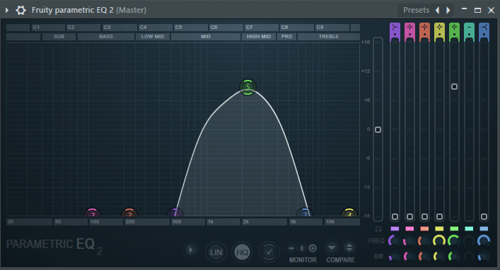500x270 pixels.
Task: Toggle the checkmark view band tokens button
Action: (269, 252)
